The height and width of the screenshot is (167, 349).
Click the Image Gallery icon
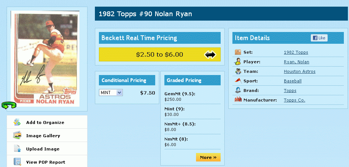(x=17, y=136)
